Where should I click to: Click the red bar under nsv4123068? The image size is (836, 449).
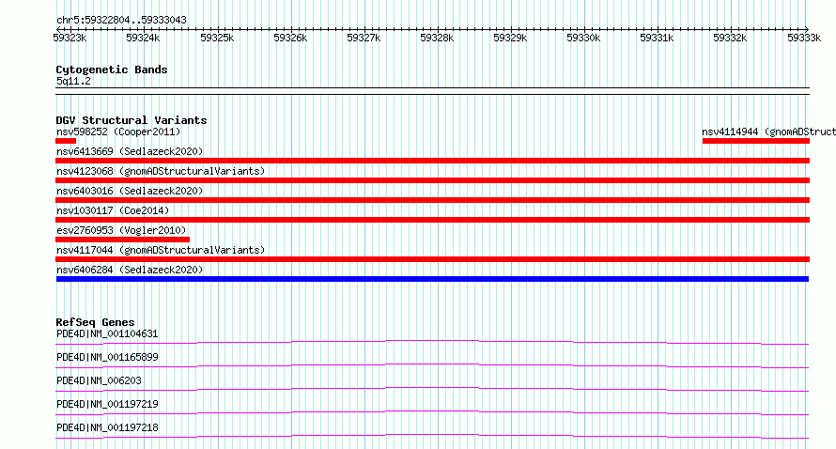click(x=432, y=180)
